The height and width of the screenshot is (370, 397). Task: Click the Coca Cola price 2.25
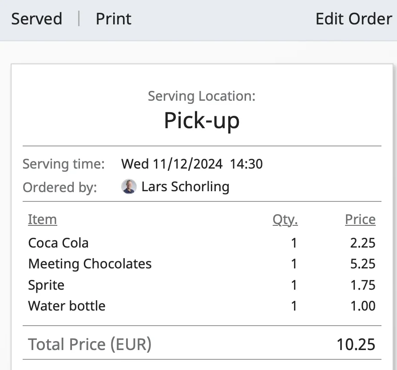[362, 243]
